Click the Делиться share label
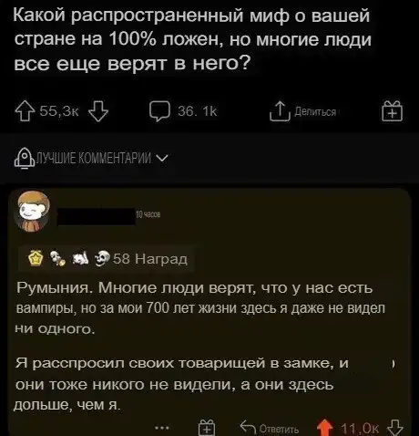The width and height of the screenshot is (419, 436). (315, 112)
